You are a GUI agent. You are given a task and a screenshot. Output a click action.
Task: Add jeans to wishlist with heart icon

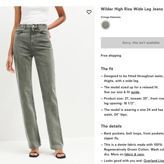pyautogui.click(x=89, y=12)
